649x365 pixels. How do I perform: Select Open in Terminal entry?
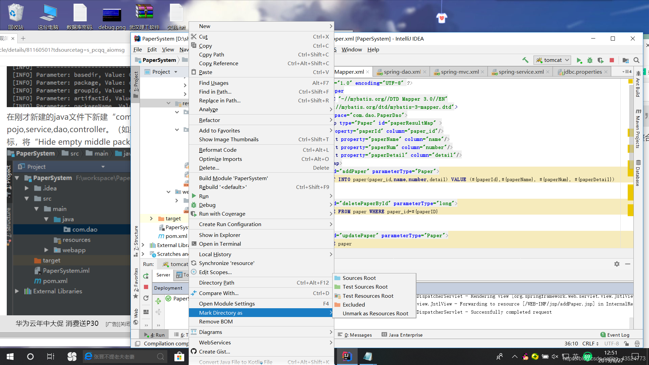[261, 244]
